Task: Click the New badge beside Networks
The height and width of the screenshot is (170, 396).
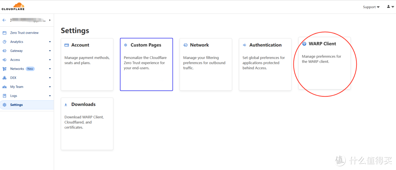Action: pos(30,69)
